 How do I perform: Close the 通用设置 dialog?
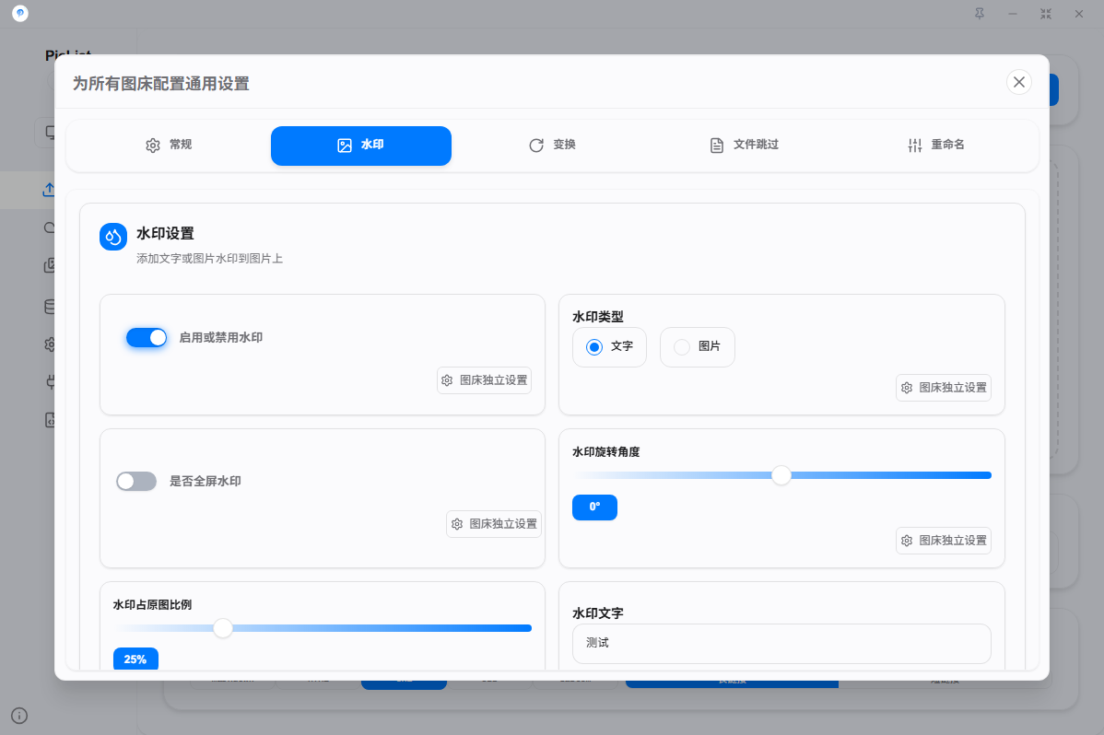(1019, 82)
